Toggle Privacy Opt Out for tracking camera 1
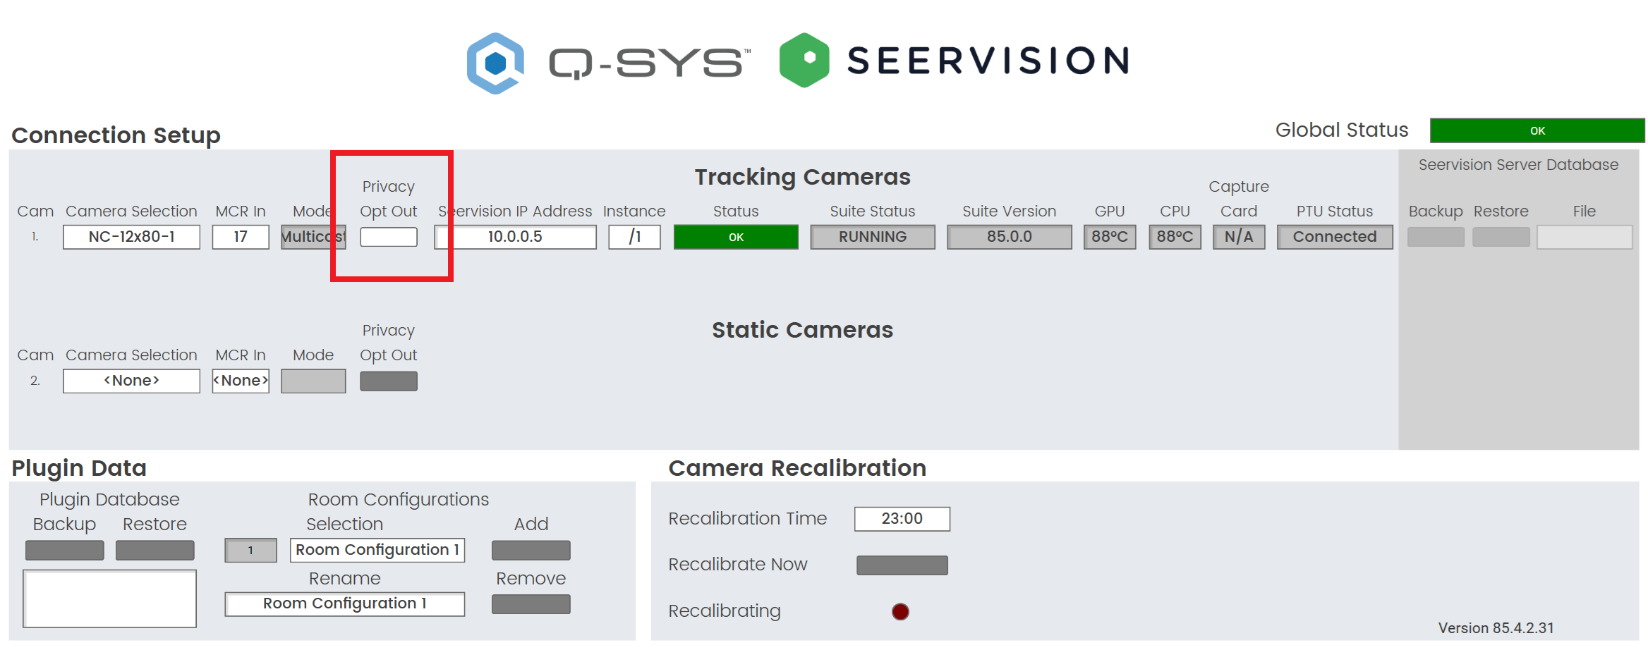Viewport: 1648px width, 650px height. point(388,237)
